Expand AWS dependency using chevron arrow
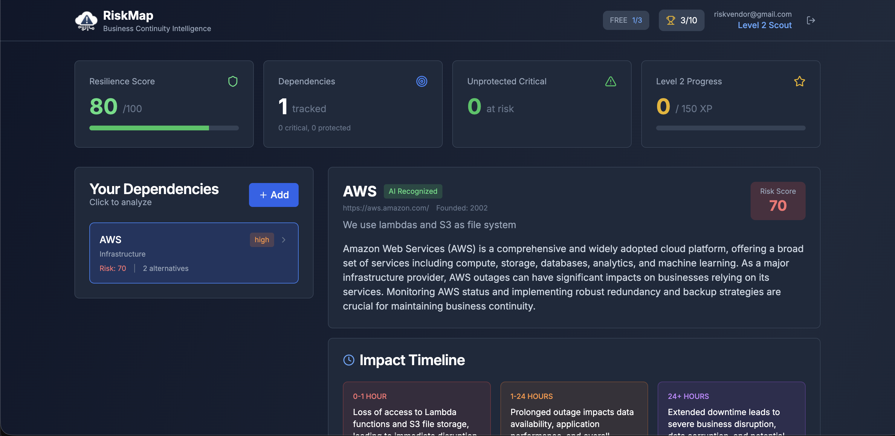The width and height of the screenshot is (895, 436). 283,240
